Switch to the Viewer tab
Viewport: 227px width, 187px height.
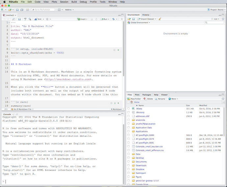pos(164,95)
